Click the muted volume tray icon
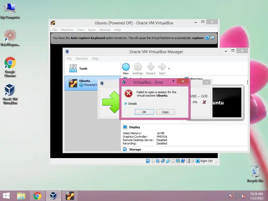Viewport: 268px width, 201px height. pyautogui.click(x=243, y=196)
